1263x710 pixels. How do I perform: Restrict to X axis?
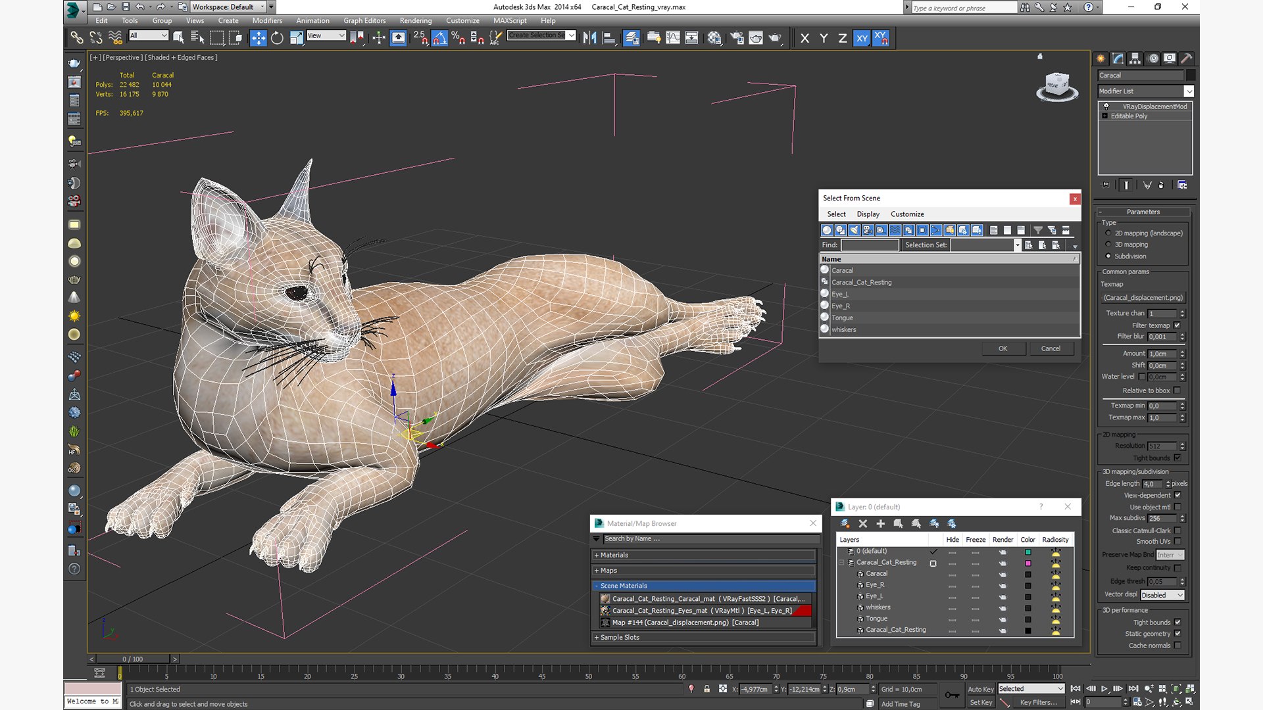tap(805, 38)
